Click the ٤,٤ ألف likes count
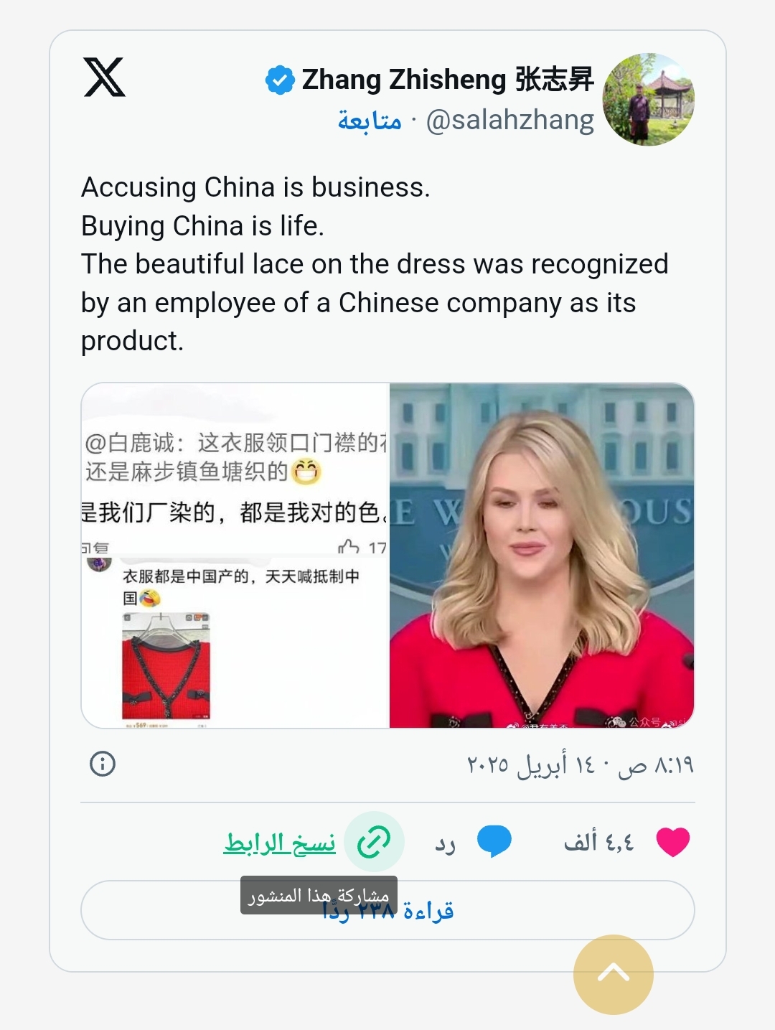The image size is (775, 1030). coord(599,841)
